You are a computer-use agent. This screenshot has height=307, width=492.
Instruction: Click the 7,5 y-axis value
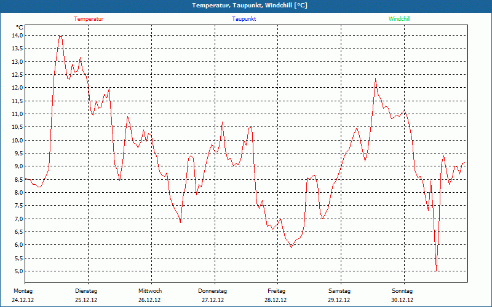(x=19, y=206)
